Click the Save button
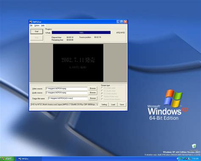The image size is (201, 161). pos(122,105)
